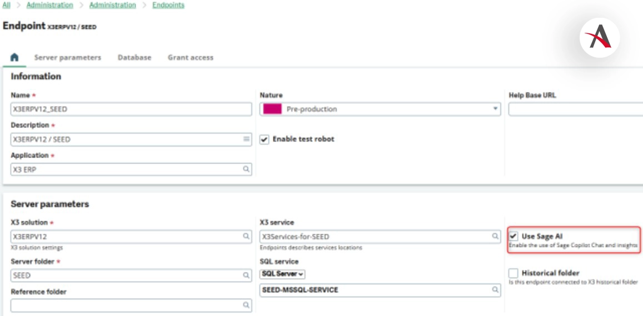The height and width of the screenshot is (316, 643).
Task: Open the SQL Server type dropdown
Action: 283,274
